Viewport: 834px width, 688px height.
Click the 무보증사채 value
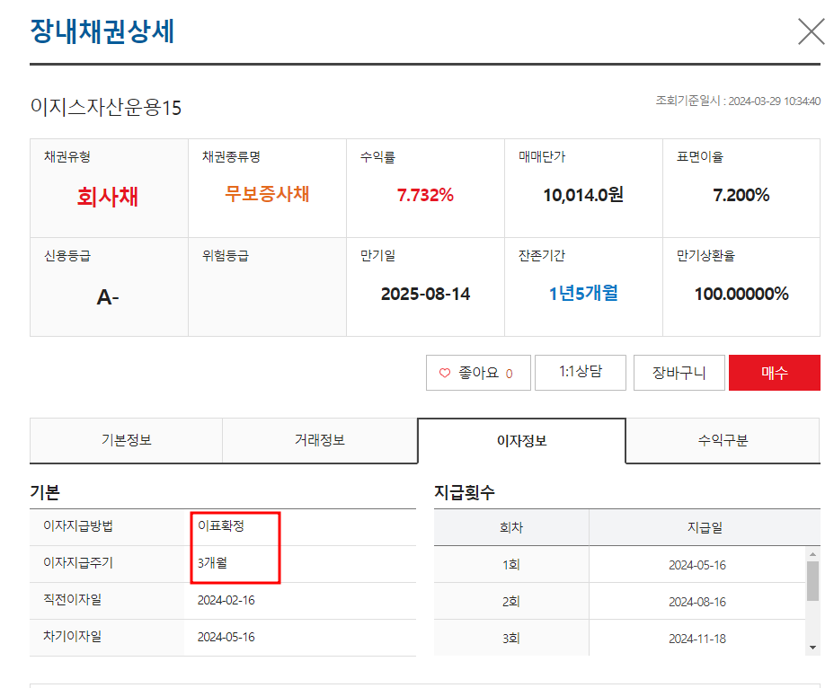[x=267, y=193]
